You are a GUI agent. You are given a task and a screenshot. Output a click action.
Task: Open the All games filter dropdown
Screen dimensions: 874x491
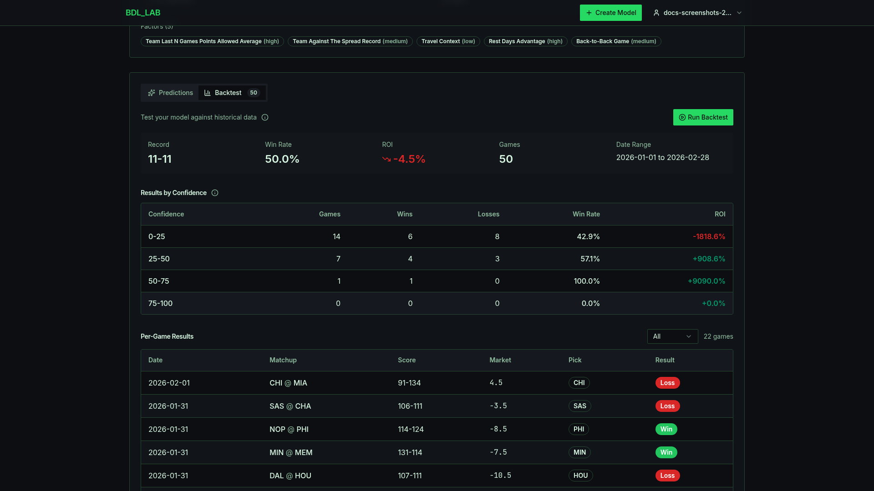[x=672, y=336]
